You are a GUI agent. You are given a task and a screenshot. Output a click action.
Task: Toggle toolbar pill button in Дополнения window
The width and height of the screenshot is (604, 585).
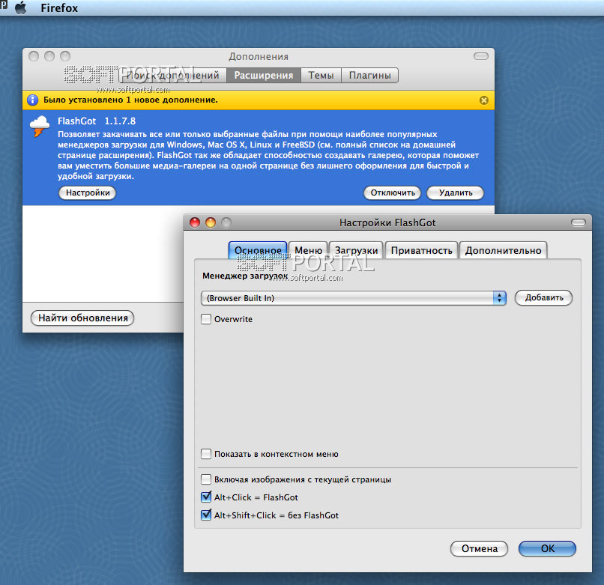coord(481,56)
